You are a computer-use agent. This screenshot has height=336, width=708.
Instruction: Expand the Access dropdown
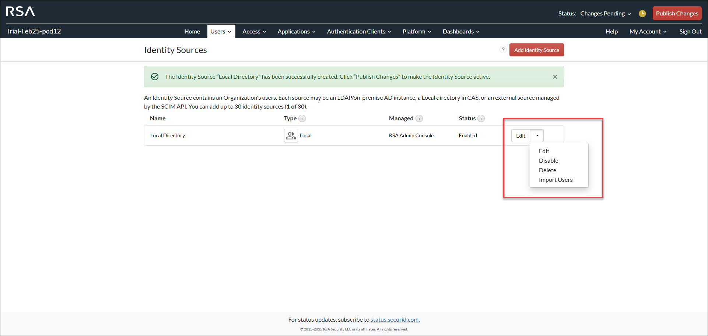pyautogui.click(x=254, y=31)
